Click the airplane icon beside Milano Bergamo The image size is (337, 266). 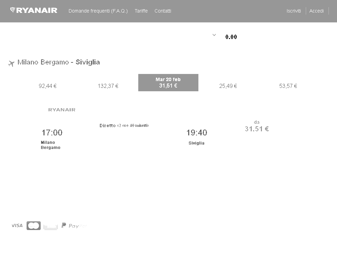click(11, 63)
